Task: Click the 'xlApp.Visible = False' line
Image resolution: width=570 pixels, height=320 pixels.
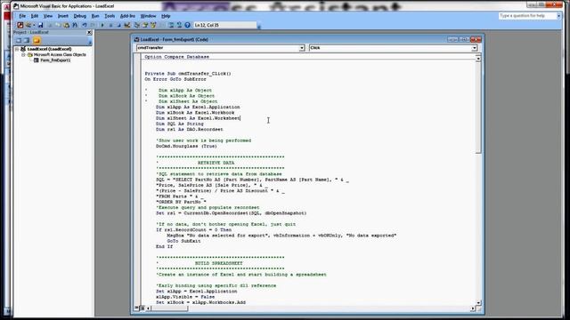Action: (x=185, y=297)
